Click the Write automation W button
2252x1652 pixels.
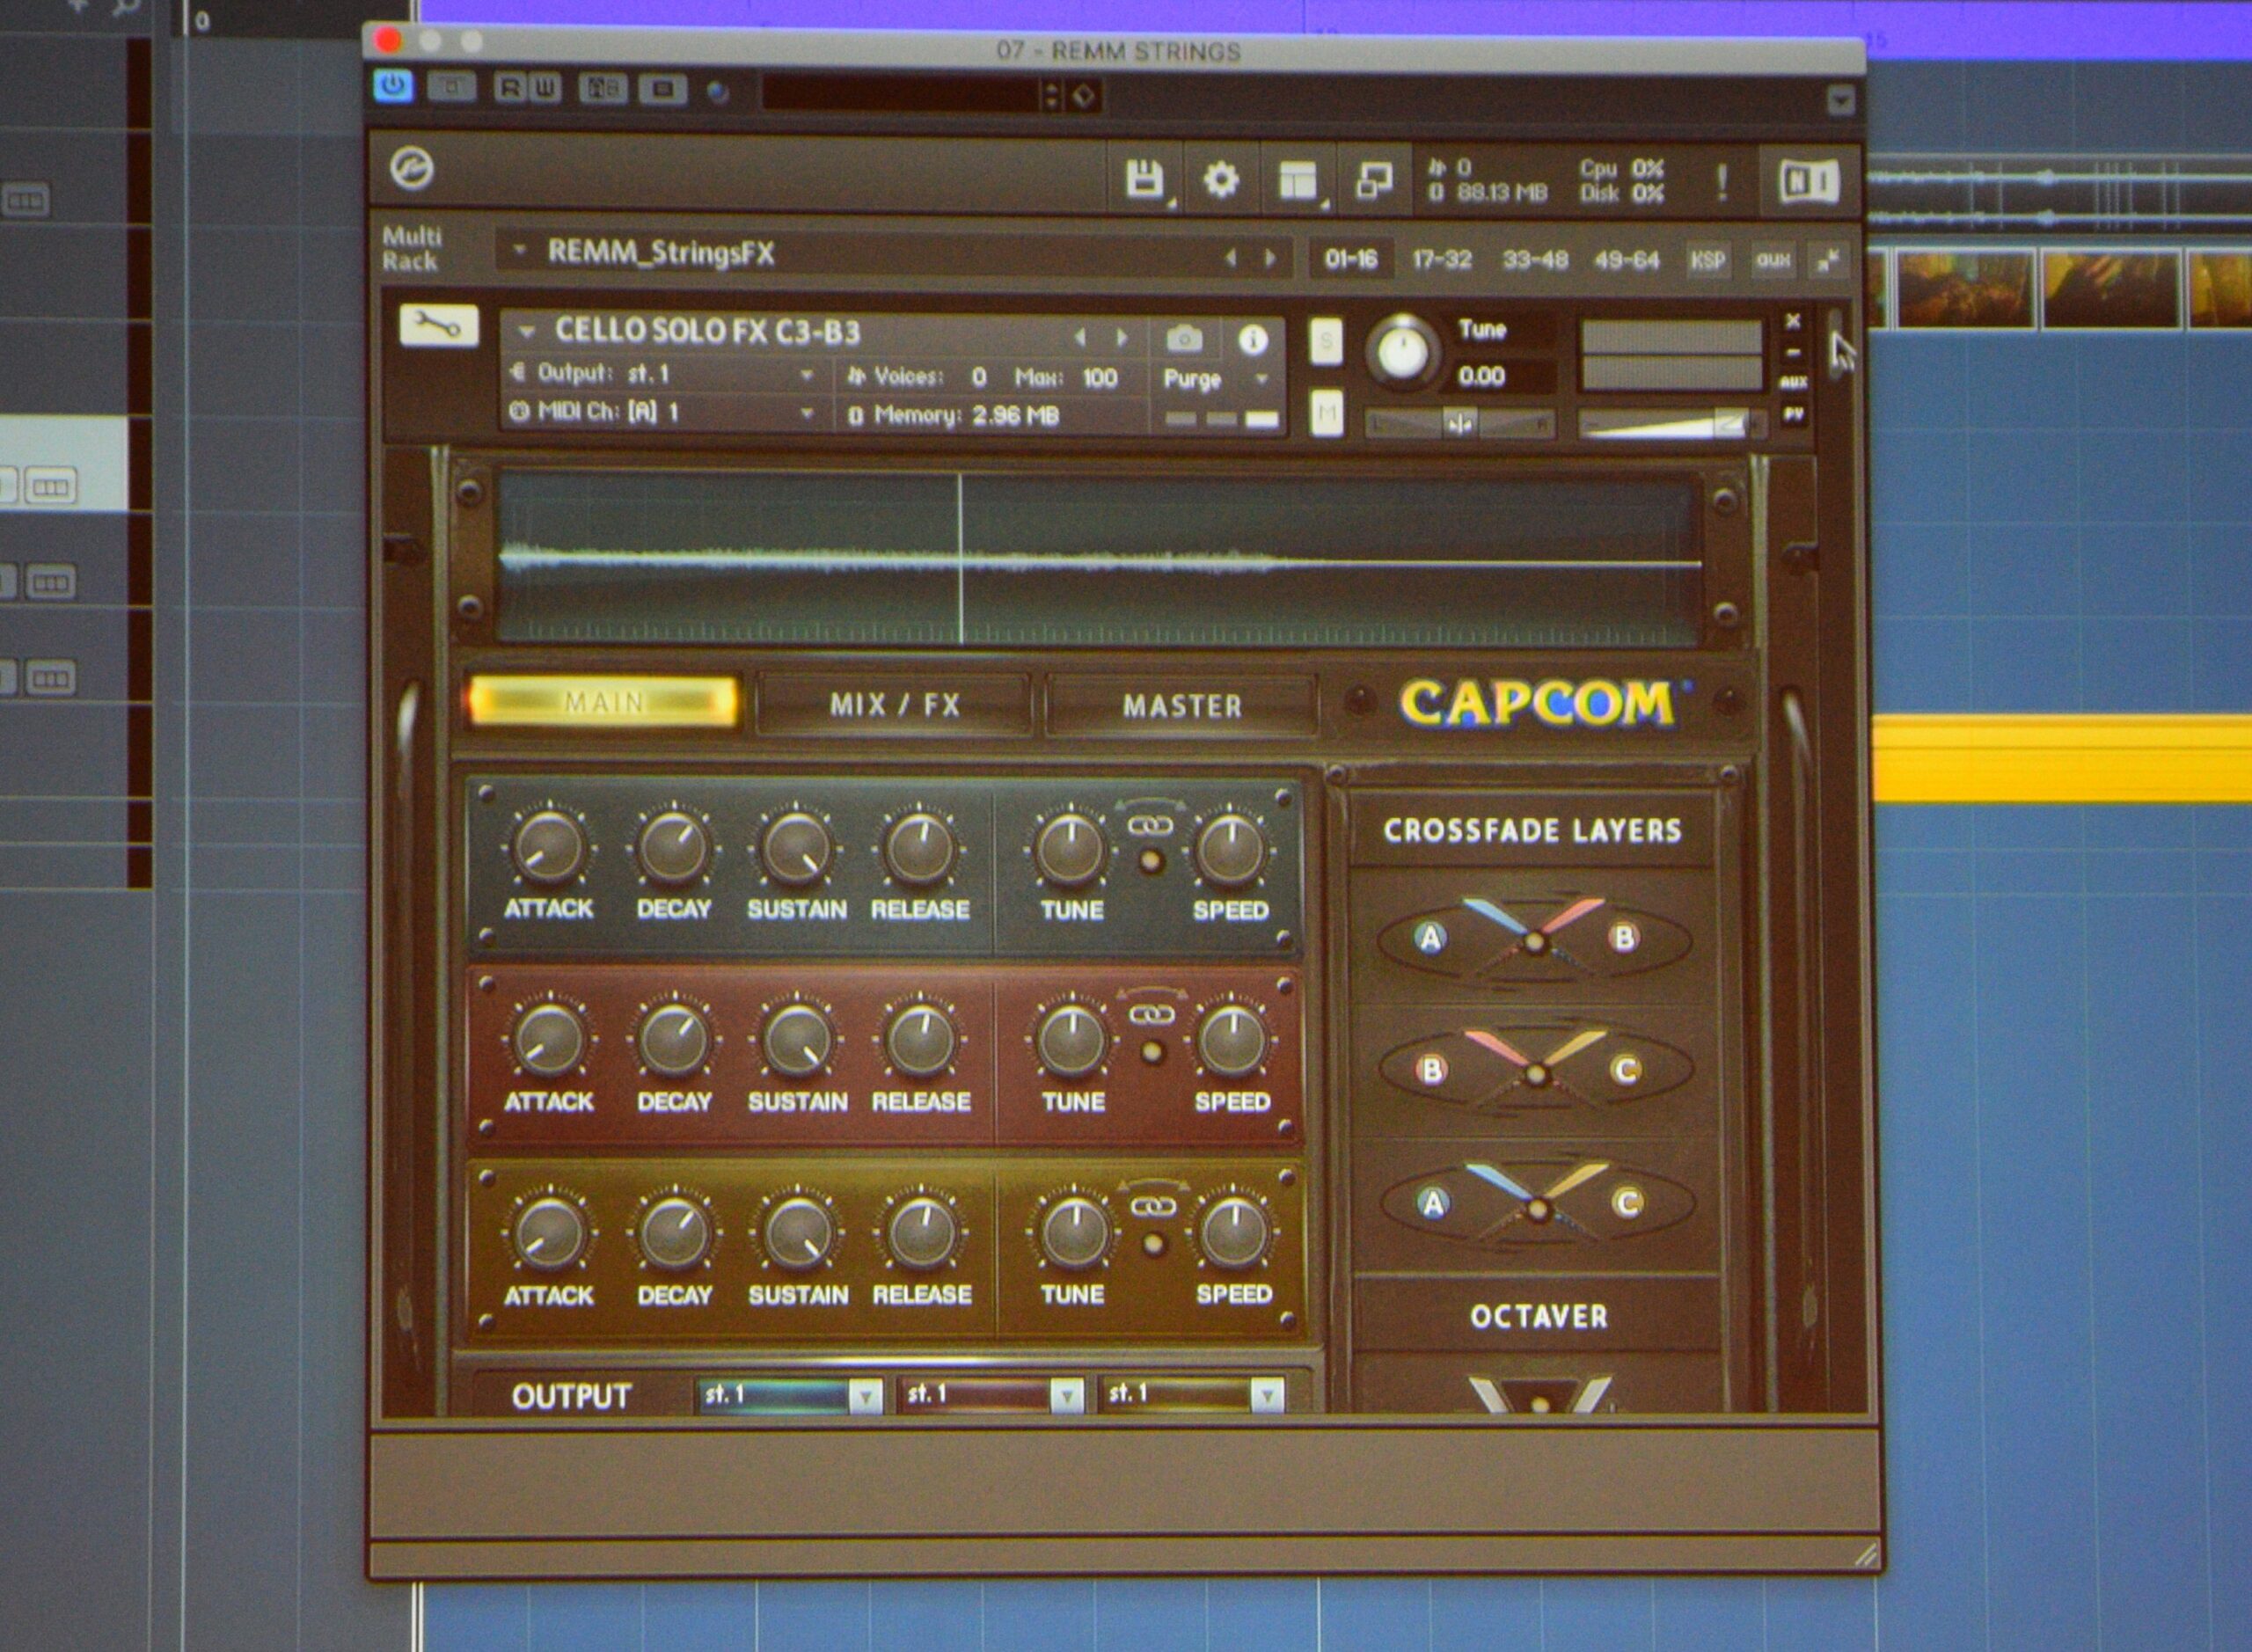coord(544,88)
